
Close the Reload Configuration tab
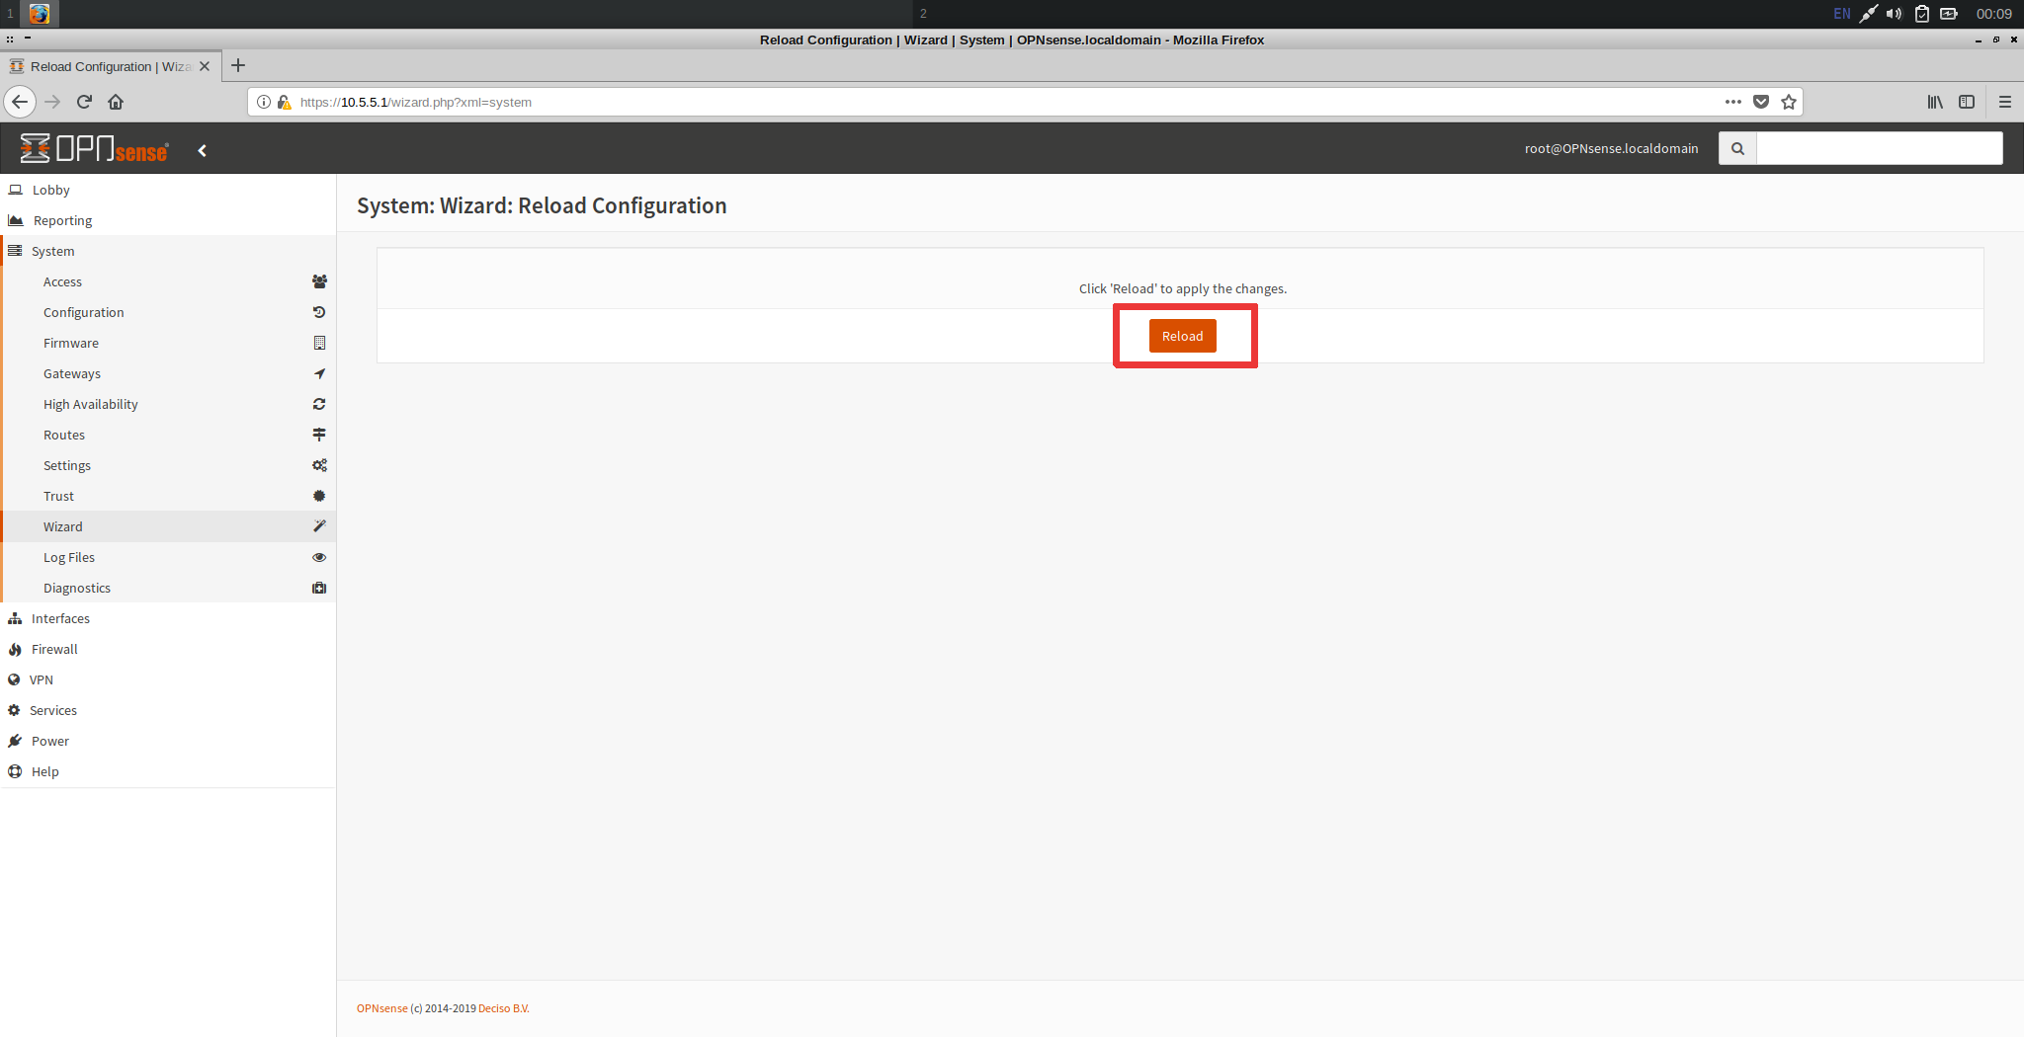coord(205,66)
